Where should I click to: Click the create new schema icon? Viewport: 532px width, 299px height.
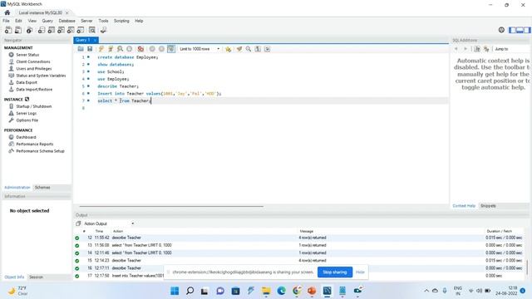click(x=41, y=30)
